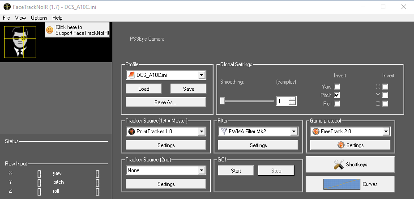Click the Raw Input pitch label
Image resolution: width=414 pixels, height=199 pixels.
pos(58,182)
